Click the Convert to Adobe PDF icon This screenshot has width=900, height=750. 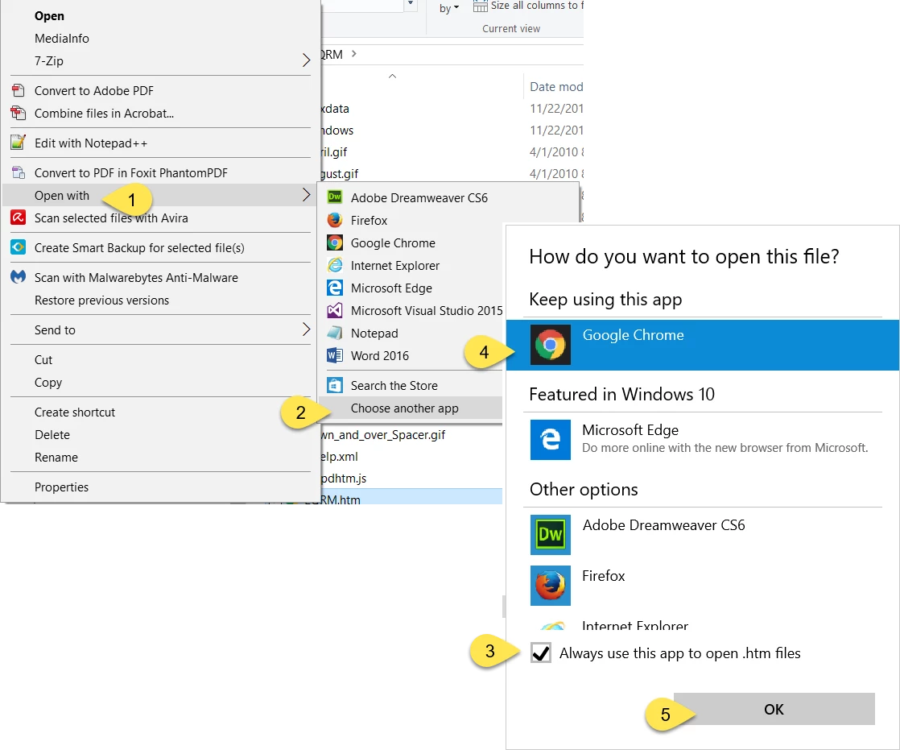(x=19, y=90)
